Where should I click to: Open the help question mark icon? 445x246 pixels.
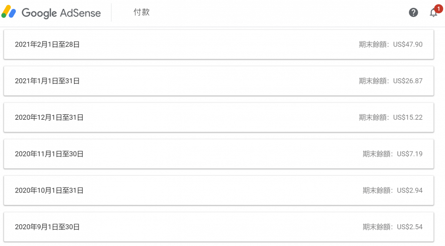tap(413, 12)
